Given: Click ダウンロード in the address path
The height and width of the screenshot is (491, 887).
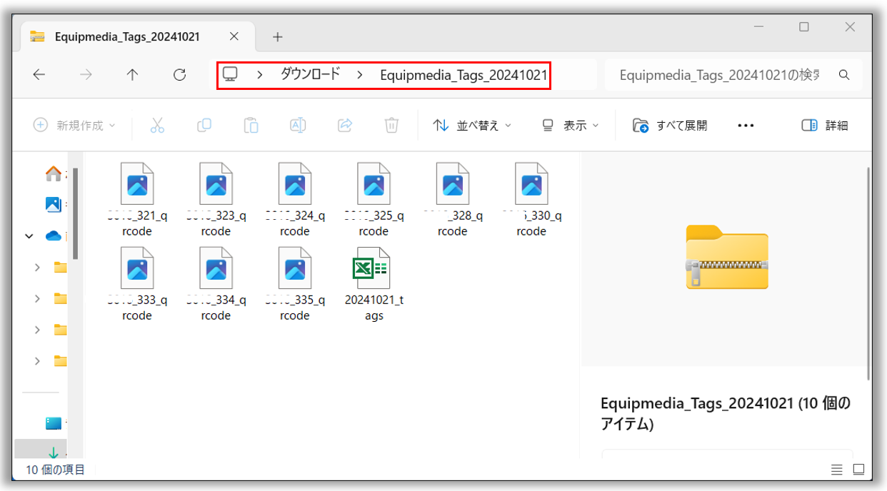Looking at the screenshot, I should tap(310, 74).
